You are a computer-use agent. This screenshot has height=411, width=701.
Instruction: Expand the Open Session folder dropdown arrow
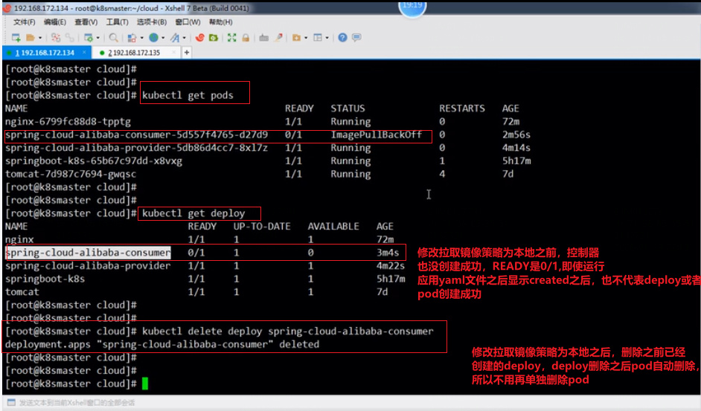[x=39, y=38]
